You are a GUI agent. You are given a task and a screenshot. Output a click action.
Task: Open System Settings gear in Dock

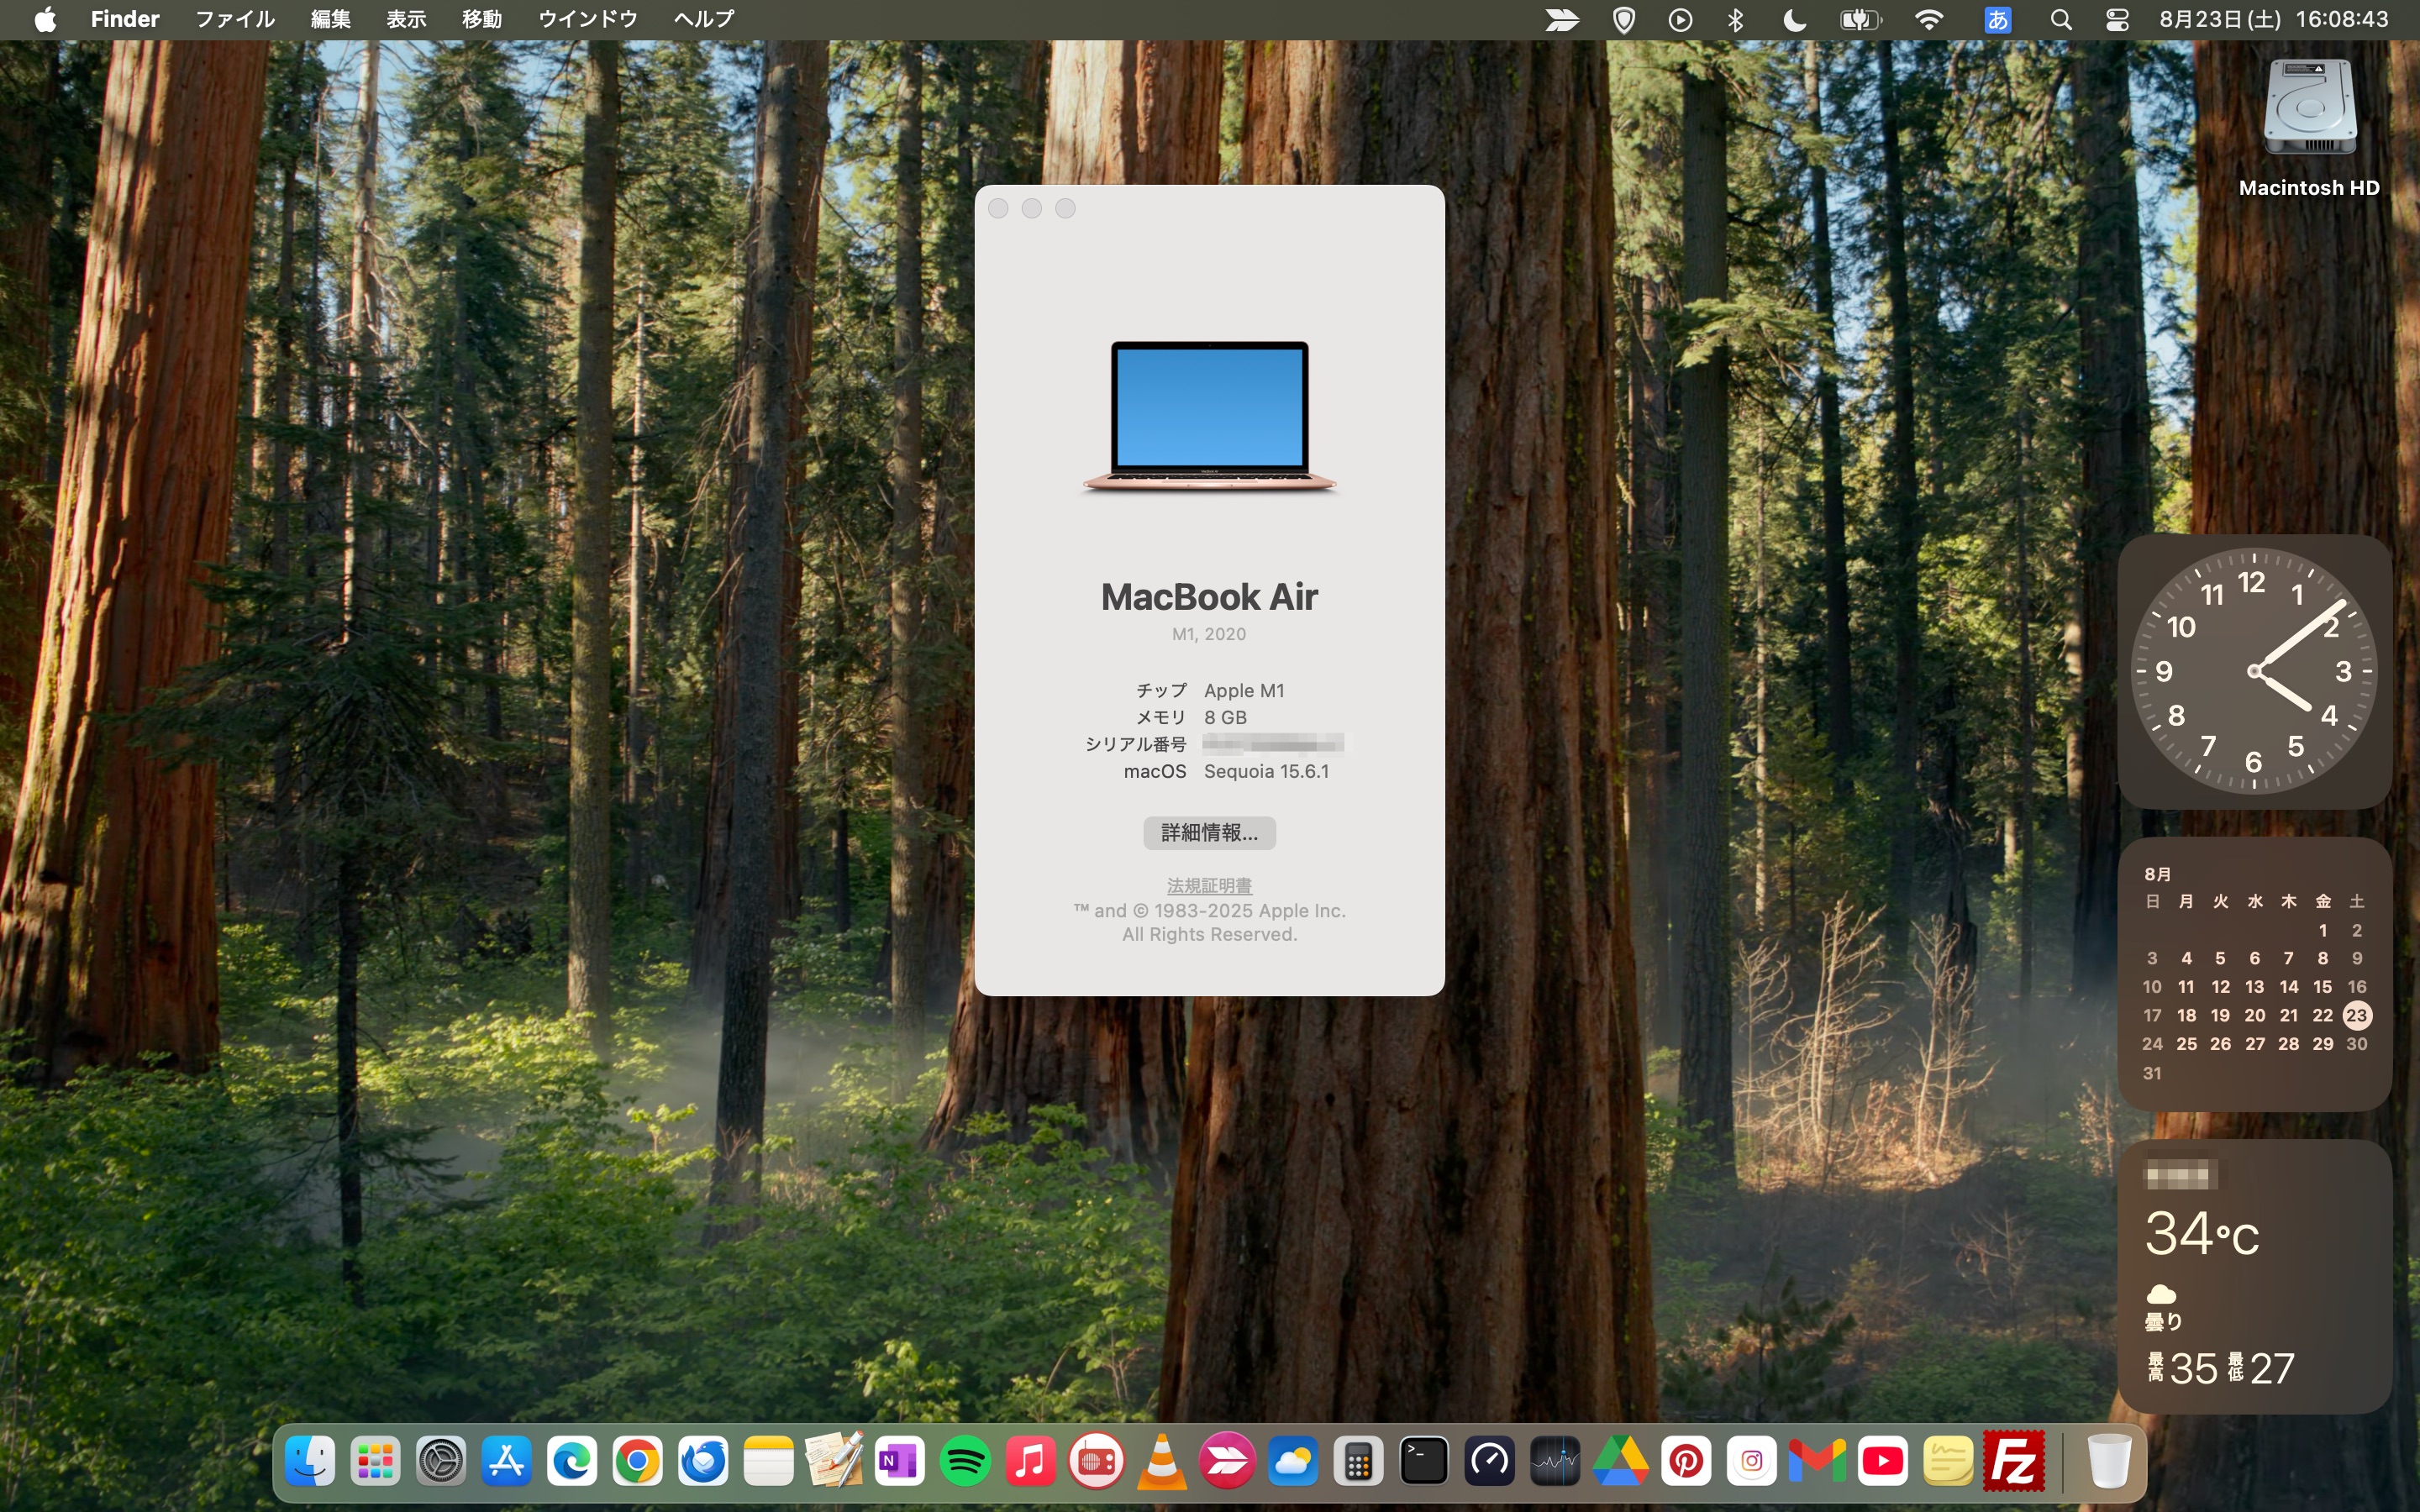click(441, 1462)
